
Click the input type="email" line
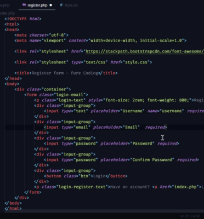point(105,127)
